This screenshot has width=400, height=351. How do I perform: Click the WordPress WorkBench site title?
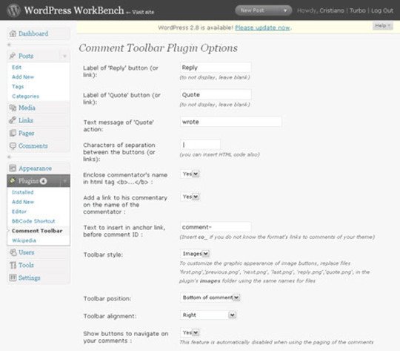click(x=74, y=10)
